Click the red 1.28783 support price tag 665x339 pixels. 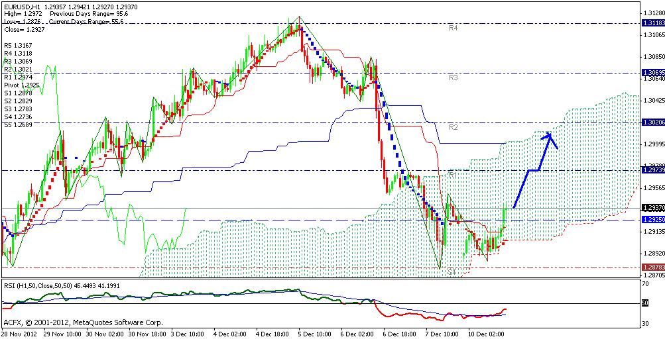pos(653,267)
